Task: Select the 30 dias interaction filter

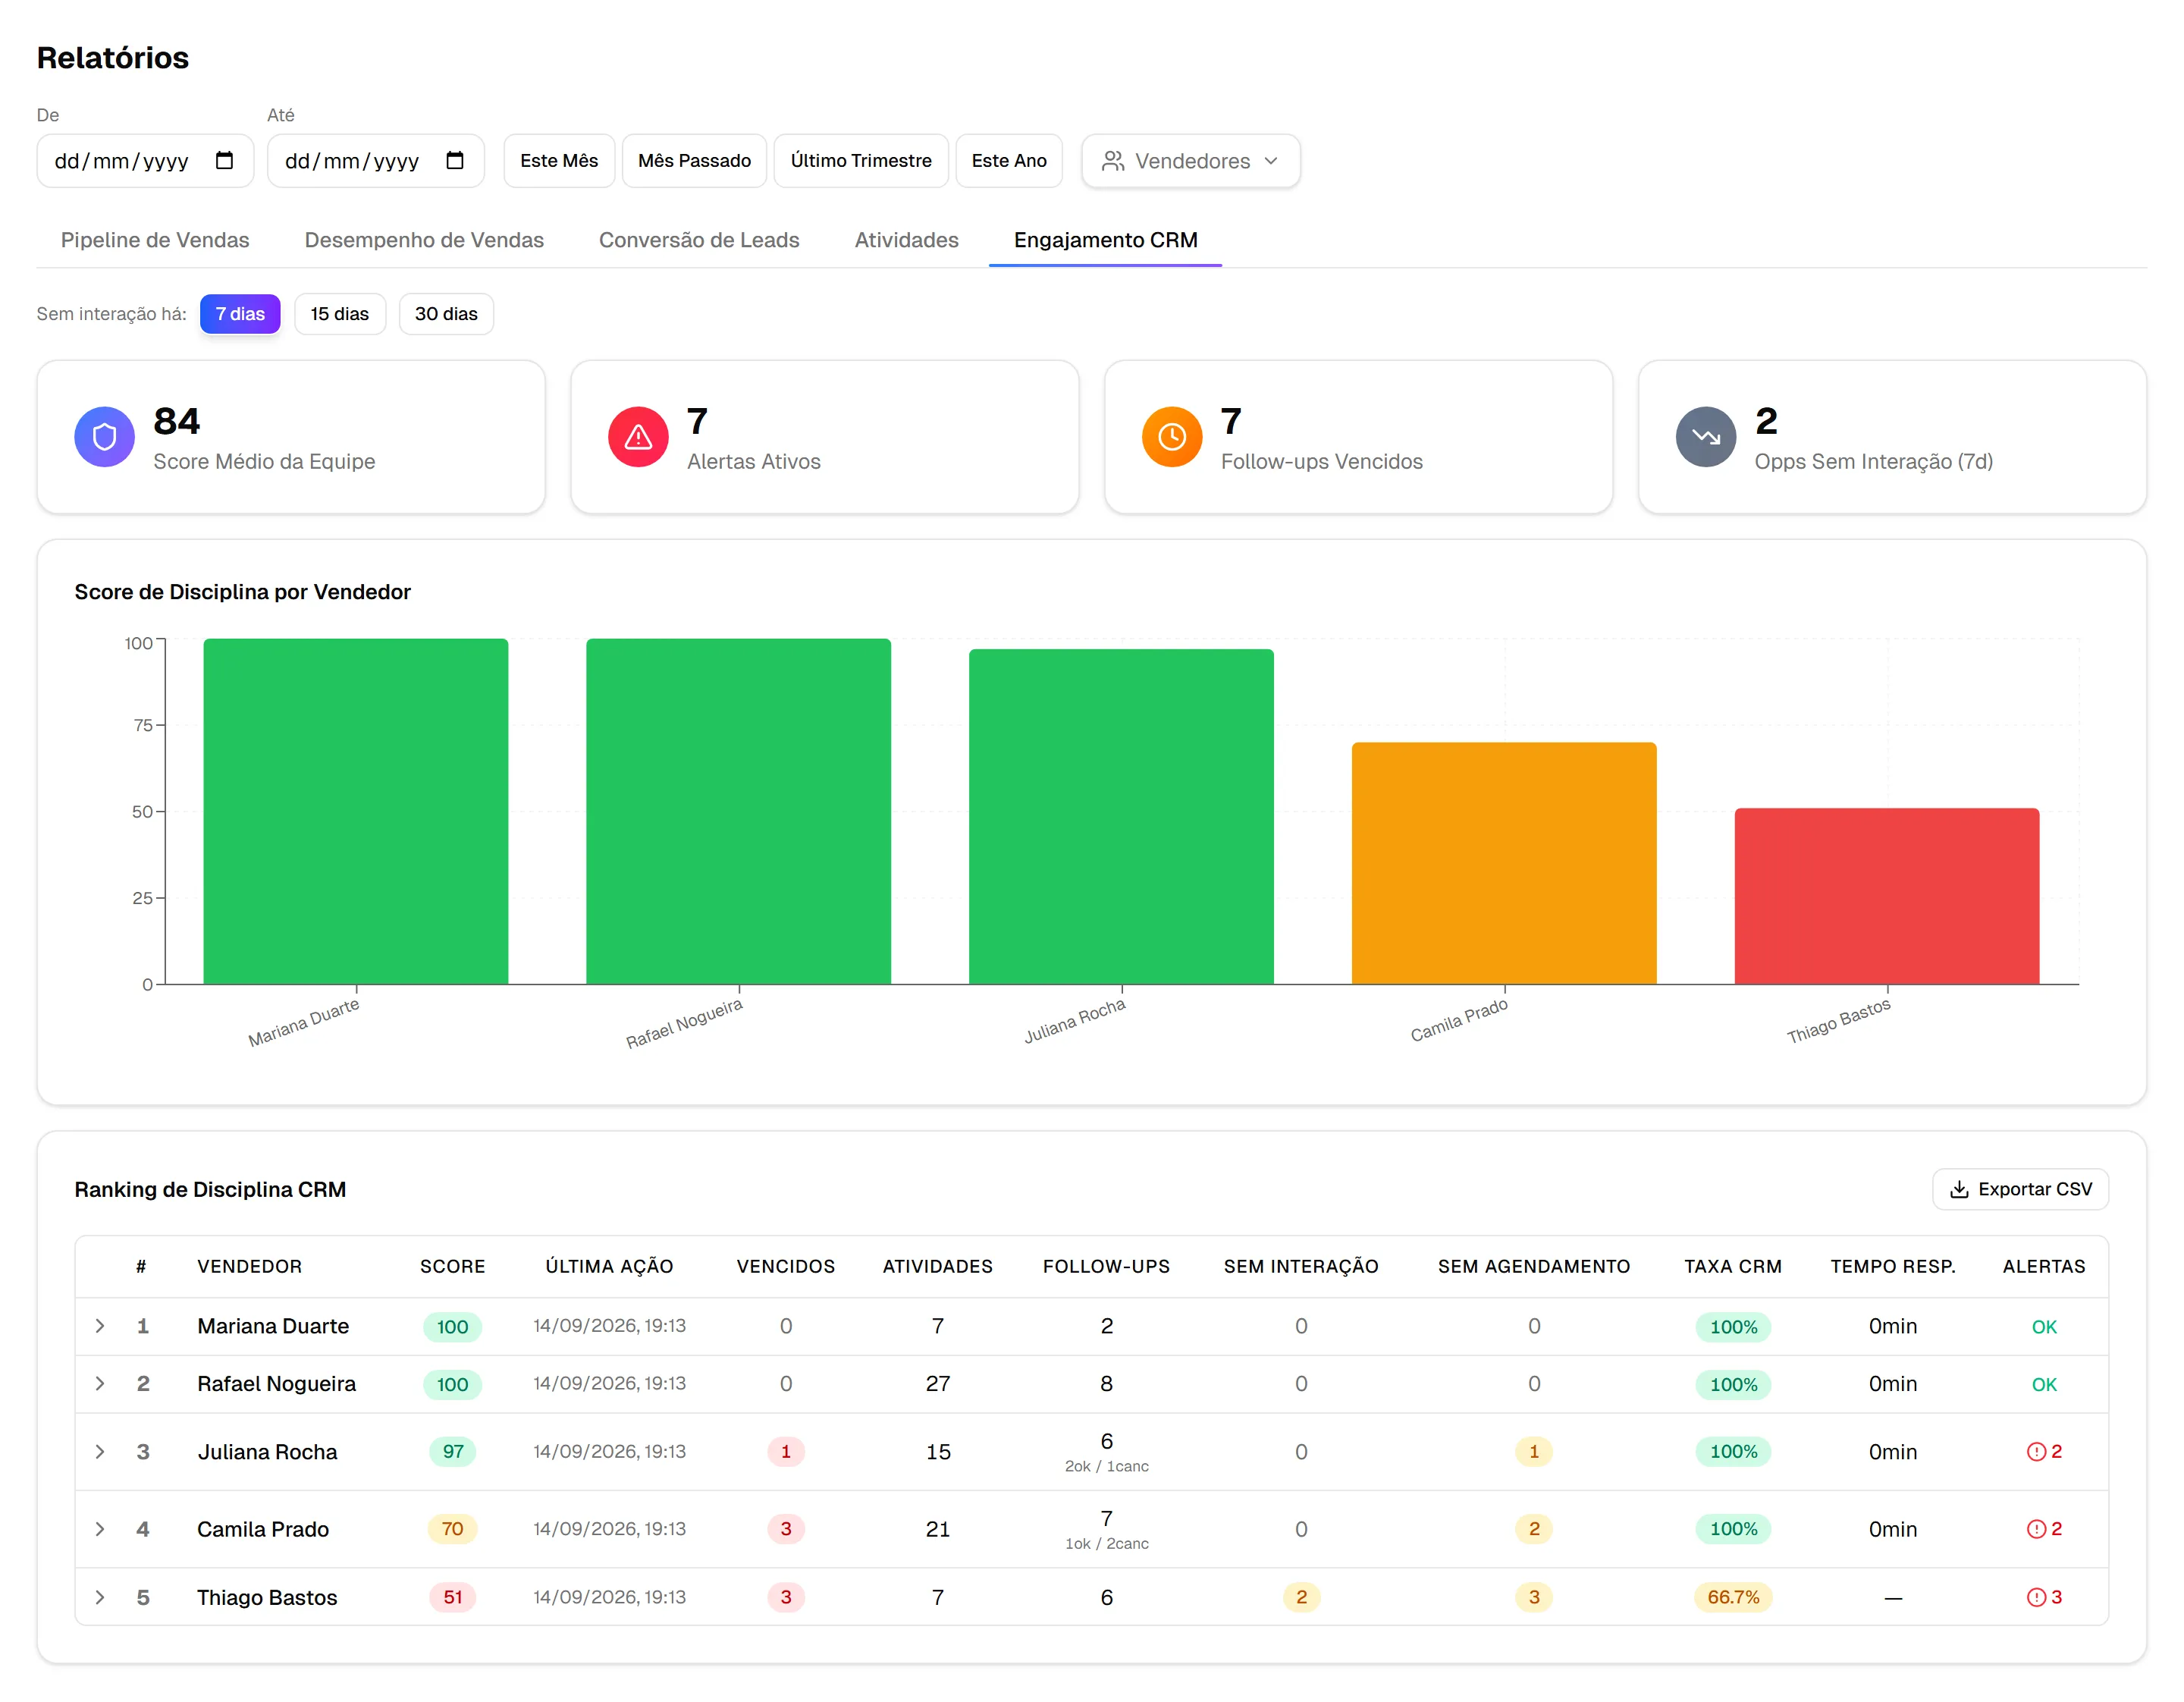Action: [x=446, y=314]
